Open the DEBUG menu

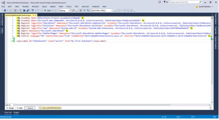tap(53, 7)
